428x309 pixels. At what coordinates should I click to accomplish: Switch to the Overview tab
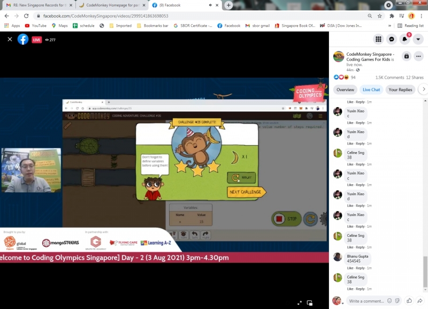345,89
